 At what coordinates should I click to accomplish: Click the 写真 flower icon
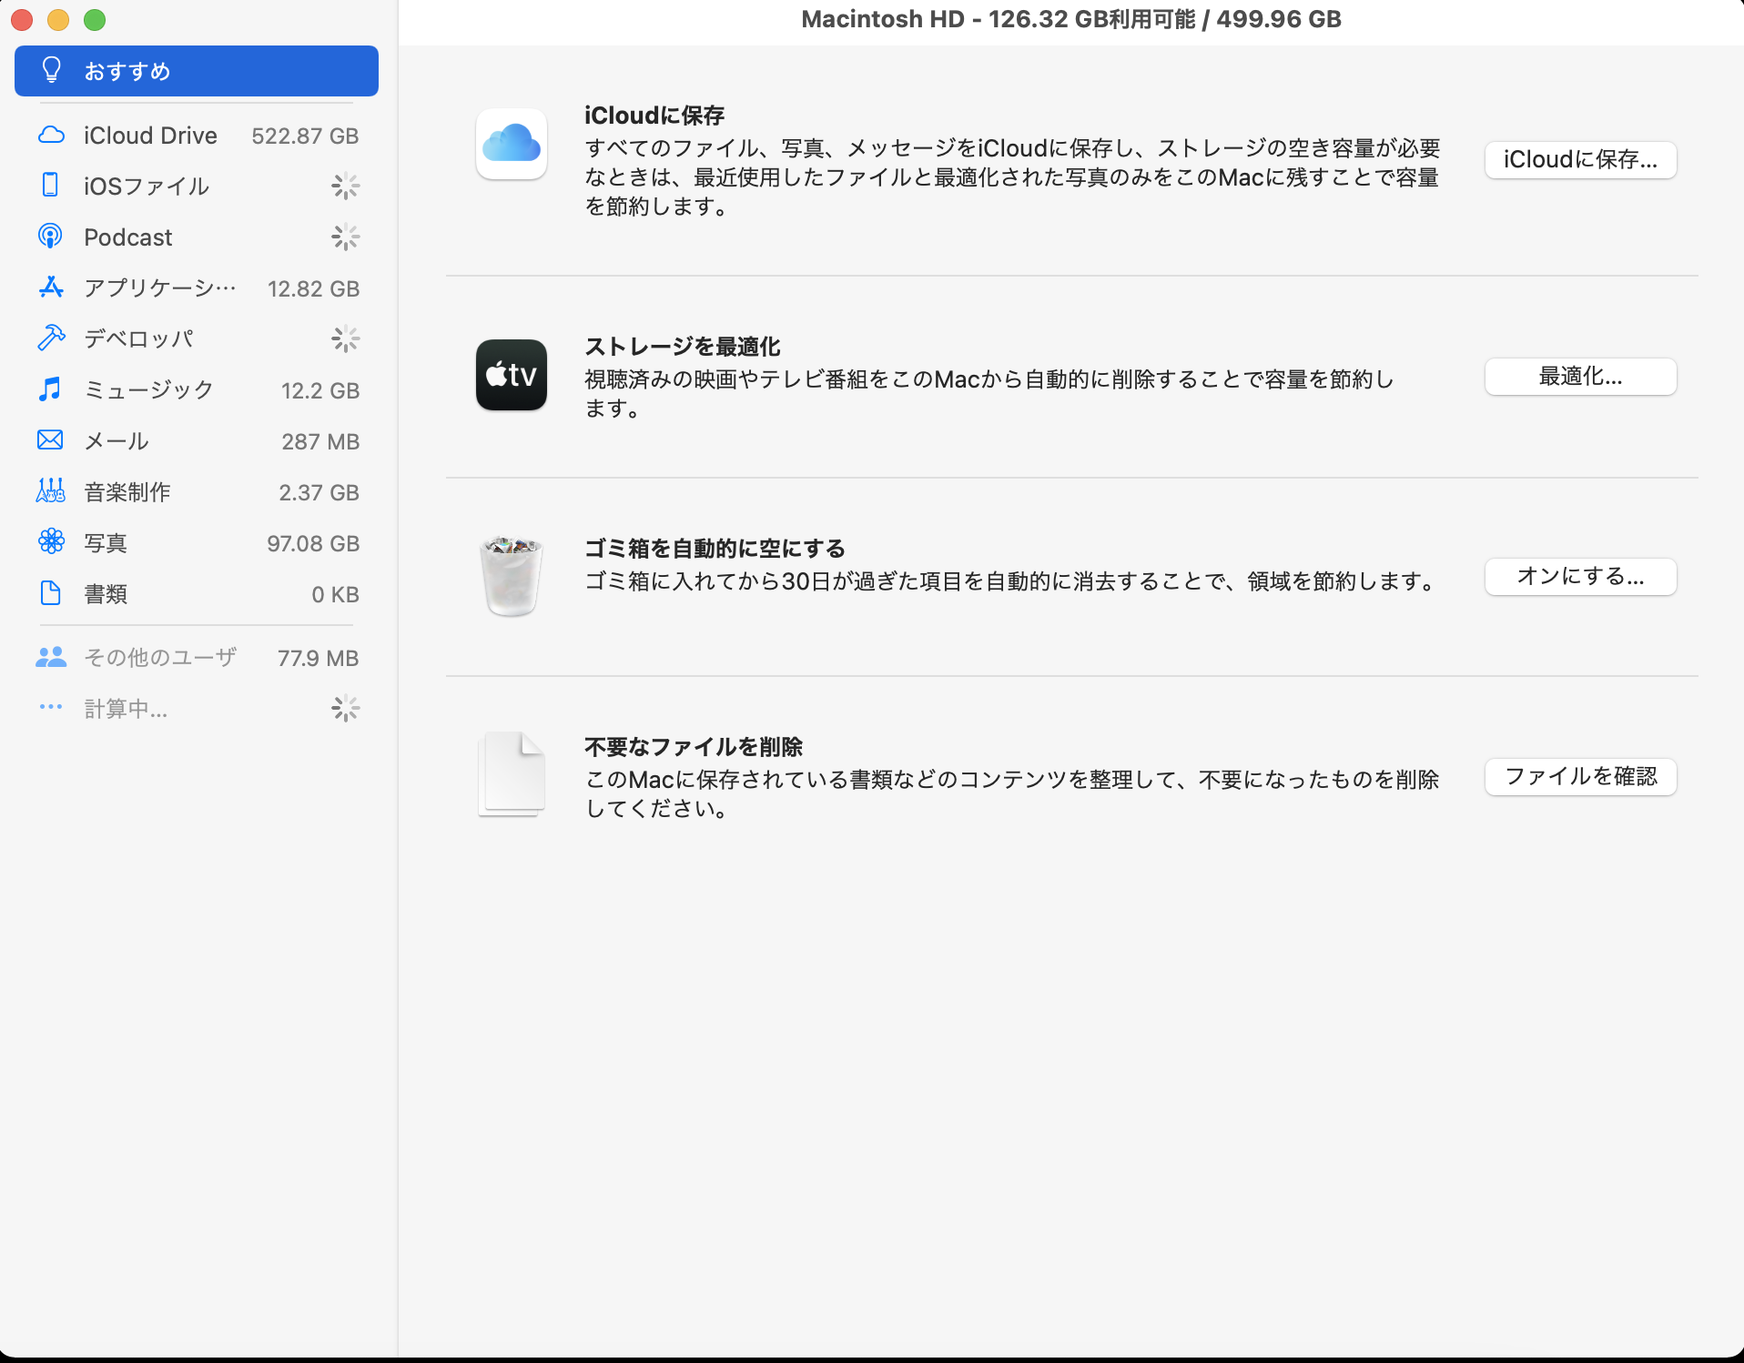[x=51, y=542]
